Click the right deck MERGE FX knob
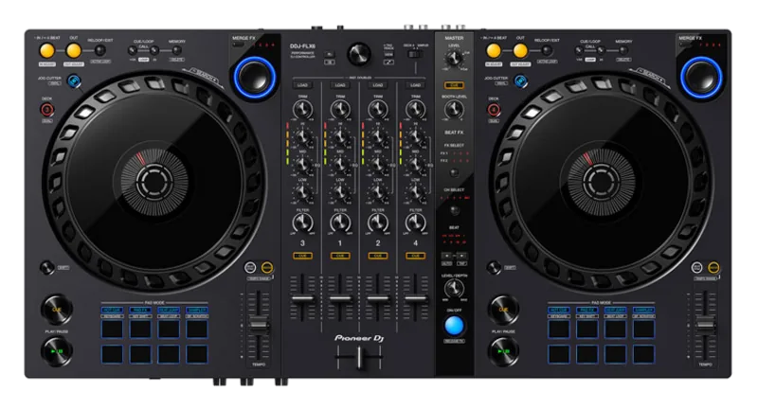This screenshot has width=758, height=410. (701, 78)
